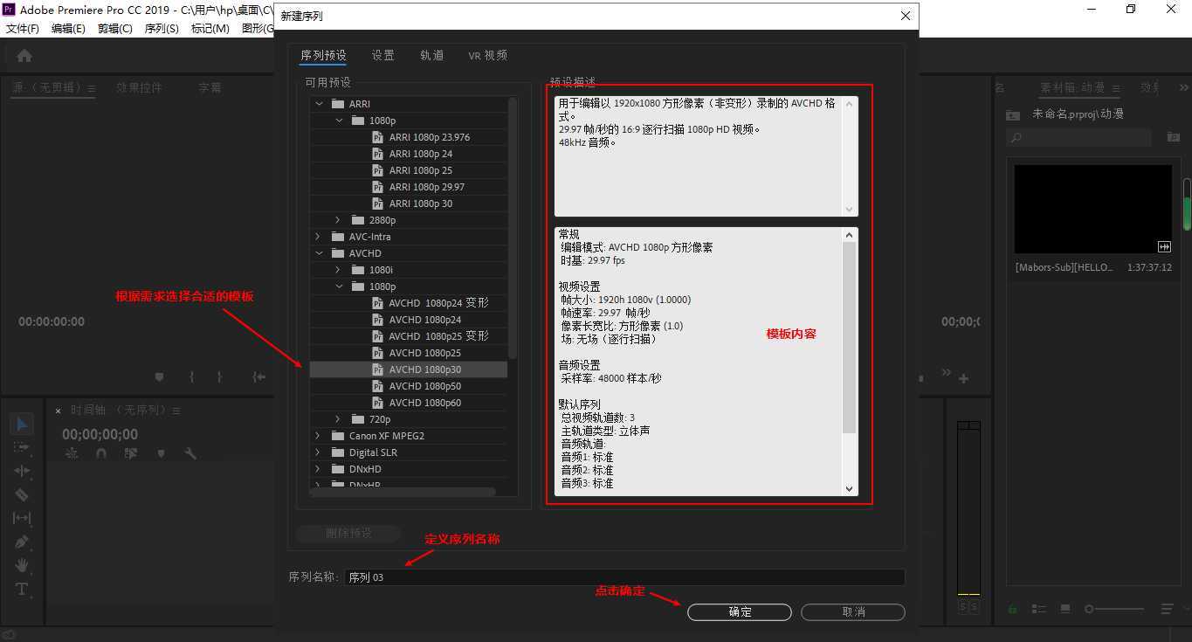Click linked selection icon in timeline
This screenshot has height=642, width=1192.
131,453
